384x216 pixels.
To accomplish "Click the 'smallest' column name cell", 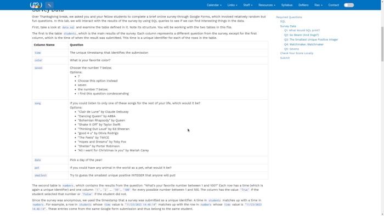I will click(x=50, y=175).
